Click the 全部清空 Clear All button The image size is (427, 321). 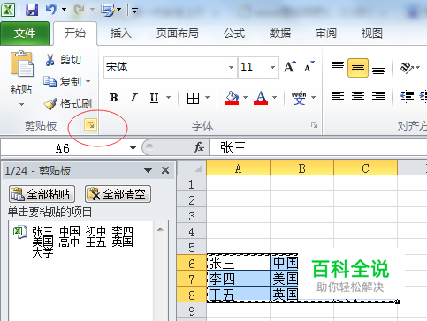[118, 194]
